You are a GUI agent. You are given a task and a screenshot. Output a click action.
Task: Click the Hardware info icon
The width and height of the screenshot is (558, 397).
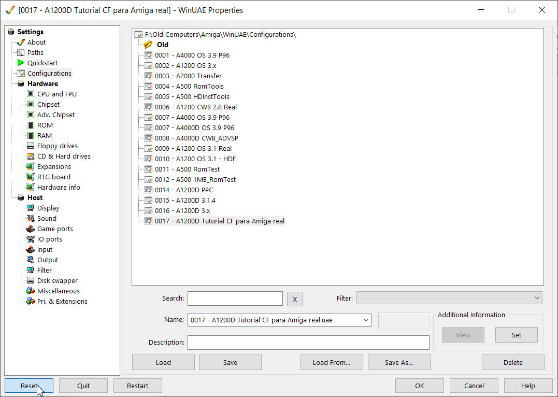(31, 187)
